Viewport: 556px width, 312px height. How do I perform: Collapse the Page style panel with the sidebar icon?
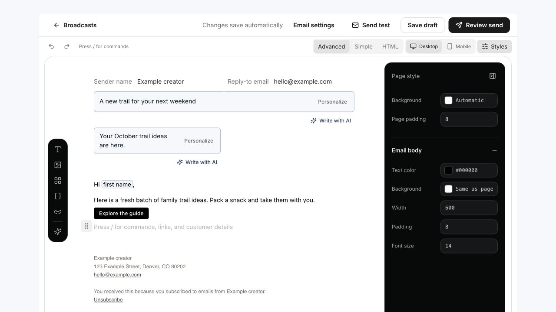click(x=493, y=76)
